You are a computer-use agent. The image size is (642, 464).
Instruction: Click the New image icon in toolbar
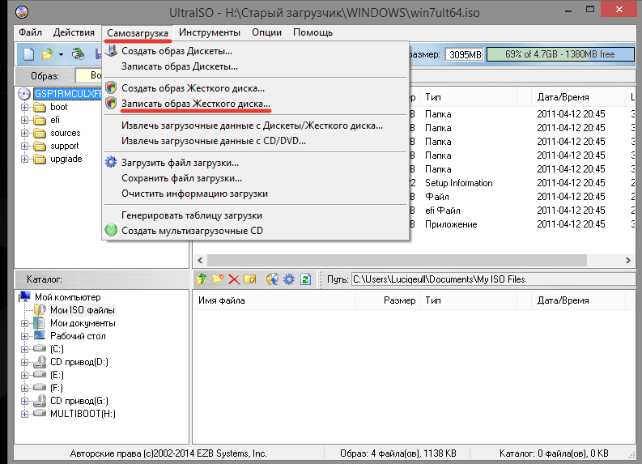coord(28,54)
